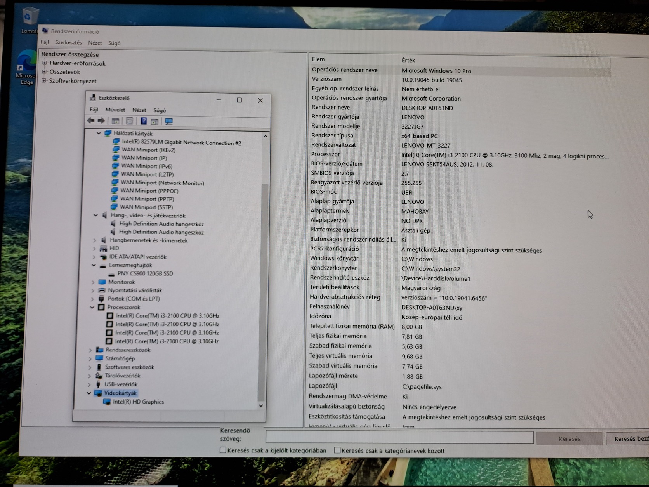Image resolution: width=649 pixels, height=487 pixels.
Task: Open the Nézet menu in Eszközkezelő
Action: coord(139,110)
